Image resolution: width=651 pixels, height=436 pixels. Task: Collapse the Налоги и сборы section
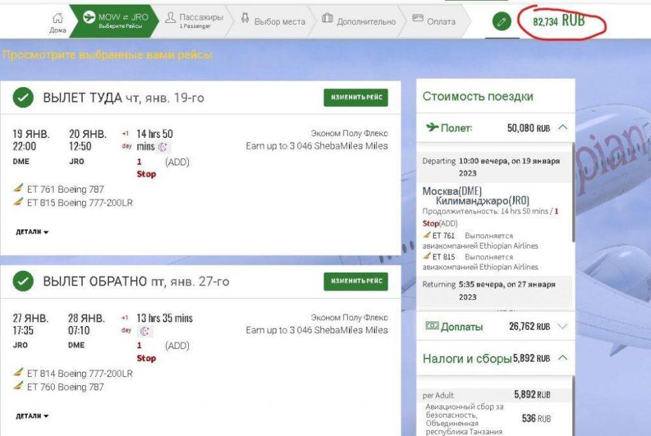click(x=562, y=358)
